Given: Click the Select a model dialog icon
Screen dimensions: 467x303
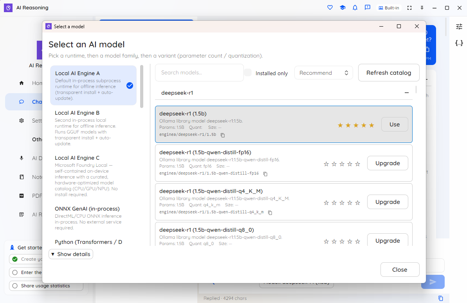Looking at the screenshot, I should coord(49,27).
